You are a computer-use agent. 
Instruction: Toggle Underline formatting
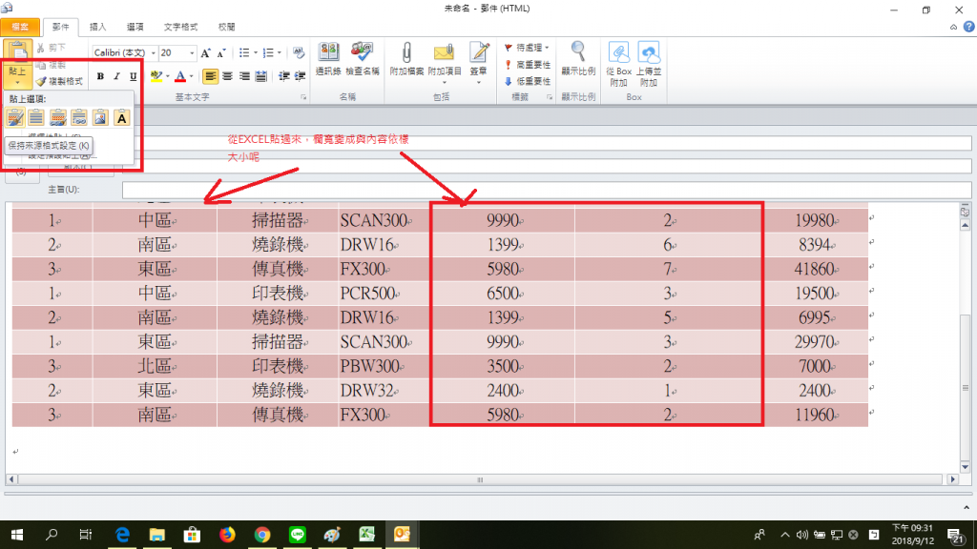(133, 76)
